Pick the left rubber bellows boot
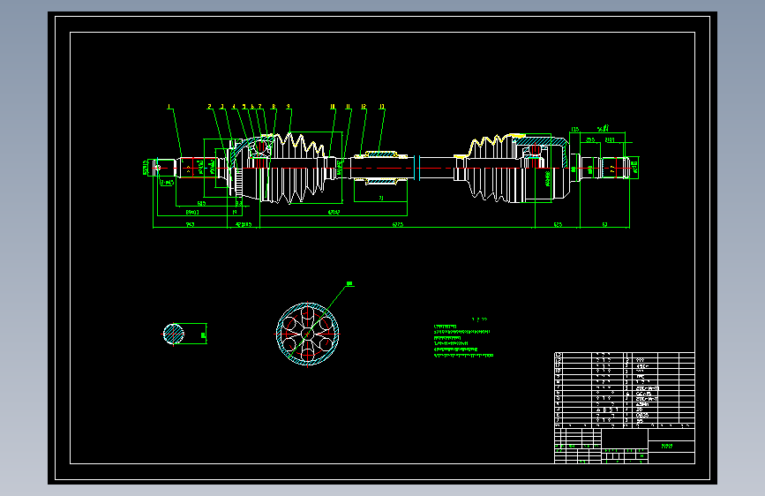The height and width of the screenshot is (496, 765). 296,168
